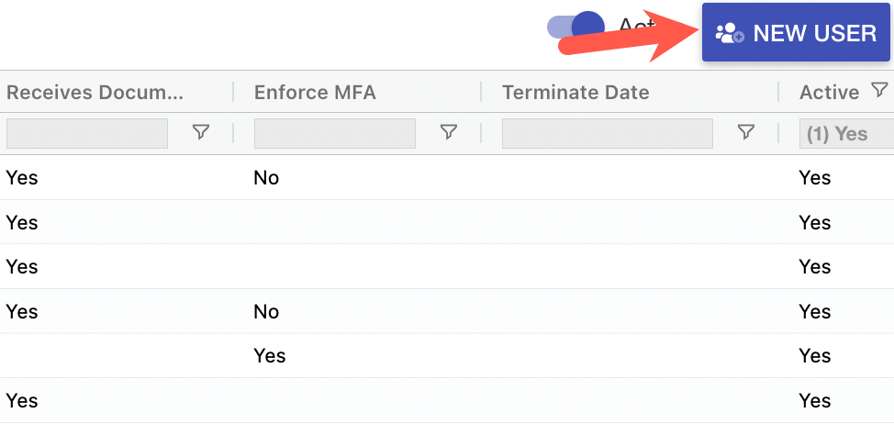894x424 pixels.
Task: Click the Terminate Date filter input
Action: [x=607, y=133]
